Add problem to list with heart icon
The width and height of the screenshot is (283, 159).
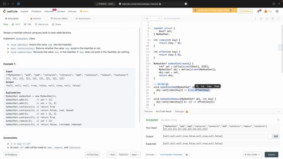coord(36,24)
